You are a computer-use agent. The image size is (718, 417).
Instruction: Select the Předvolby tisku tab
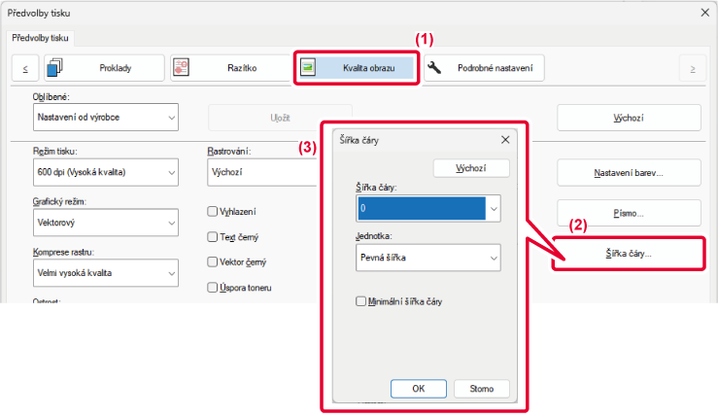pos(42,39)
